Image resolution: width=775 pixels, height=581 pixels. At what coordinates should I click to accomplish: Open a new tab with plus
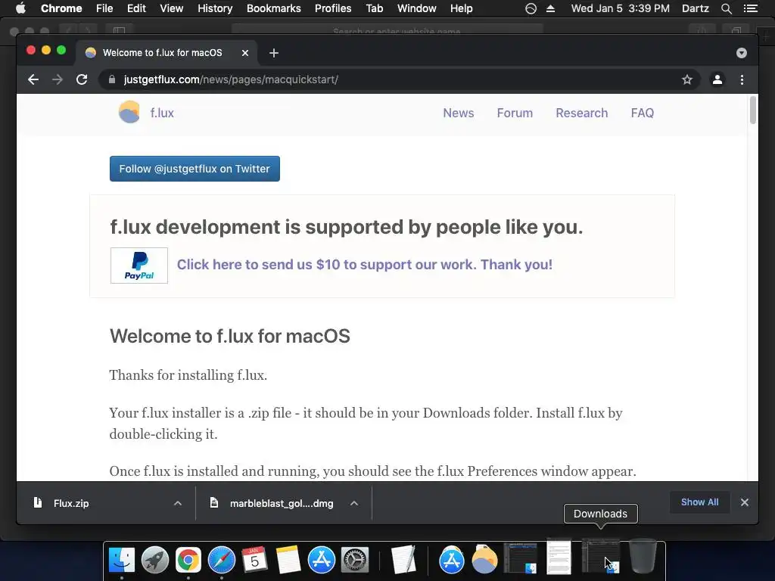click(x=274, y=53)
